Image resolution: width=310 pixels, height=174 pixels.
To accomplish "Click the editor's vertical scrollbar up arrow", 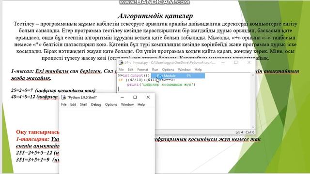I will pos(253,75).
